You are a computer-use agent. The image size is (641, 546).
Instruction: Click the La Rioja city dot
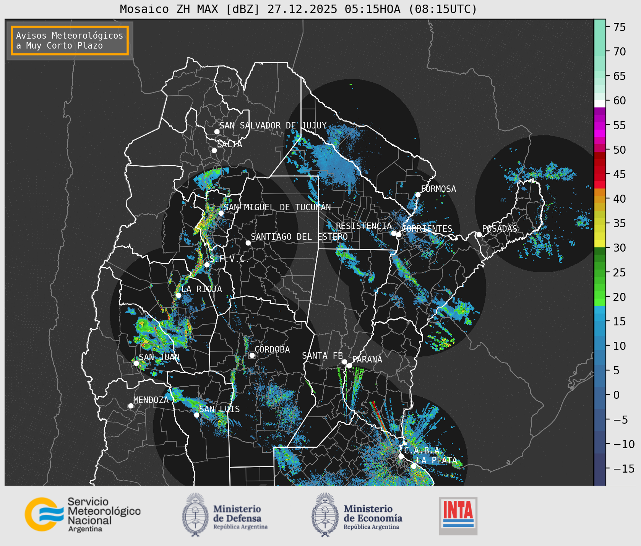(179, 295)
